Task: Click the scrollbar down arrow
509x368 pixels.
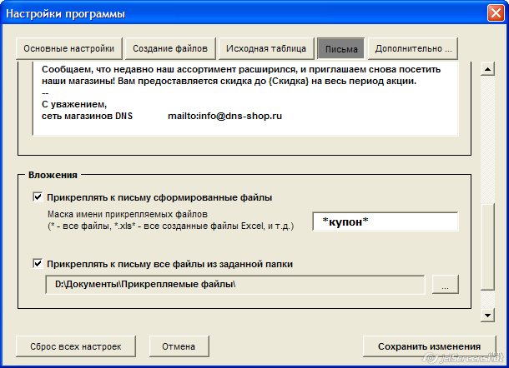Action: tap(487, 315)
